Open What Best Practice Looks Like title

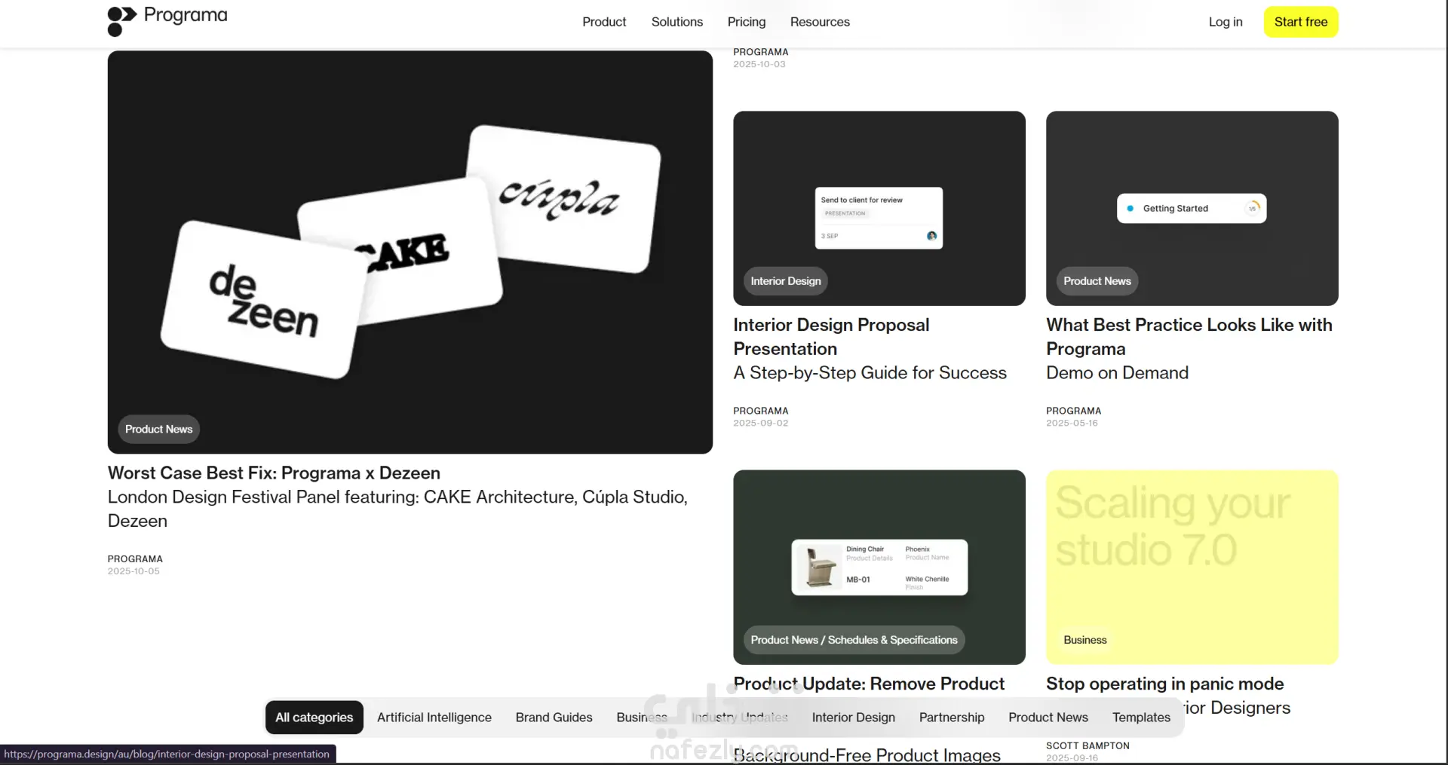click(1189, 337)
